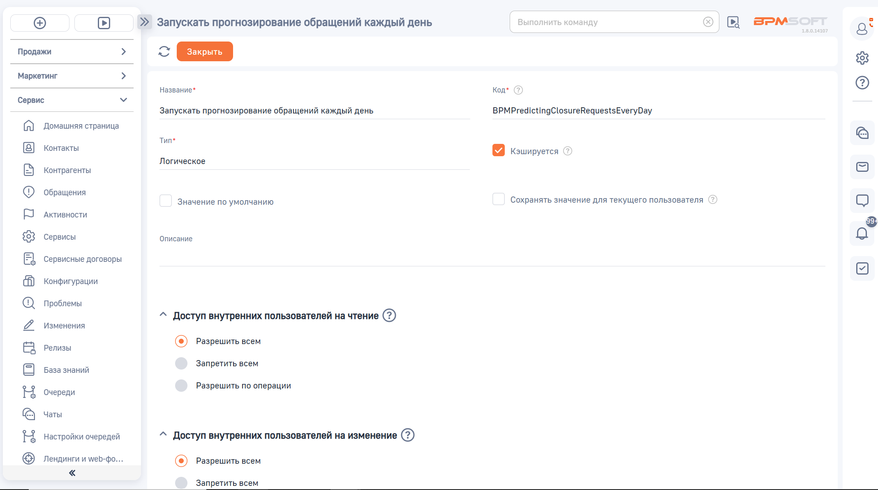Open the Чаты section
This screenshot has width=878, height=490.
click(52, 414)
